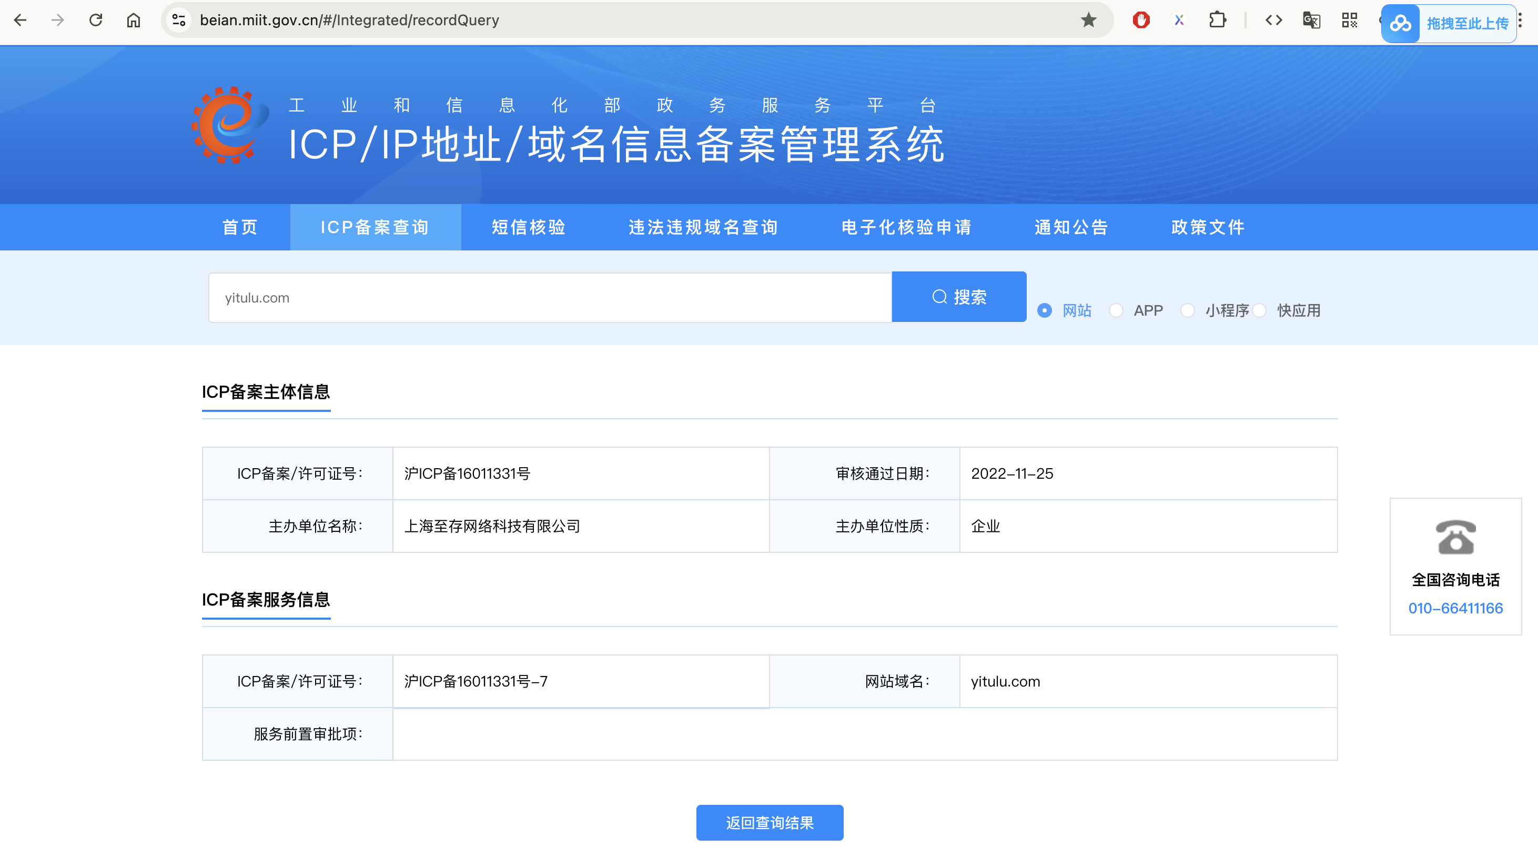1538x868 pixels.
Task: Open the red ad blocker extension
Action: point(1141,21)
